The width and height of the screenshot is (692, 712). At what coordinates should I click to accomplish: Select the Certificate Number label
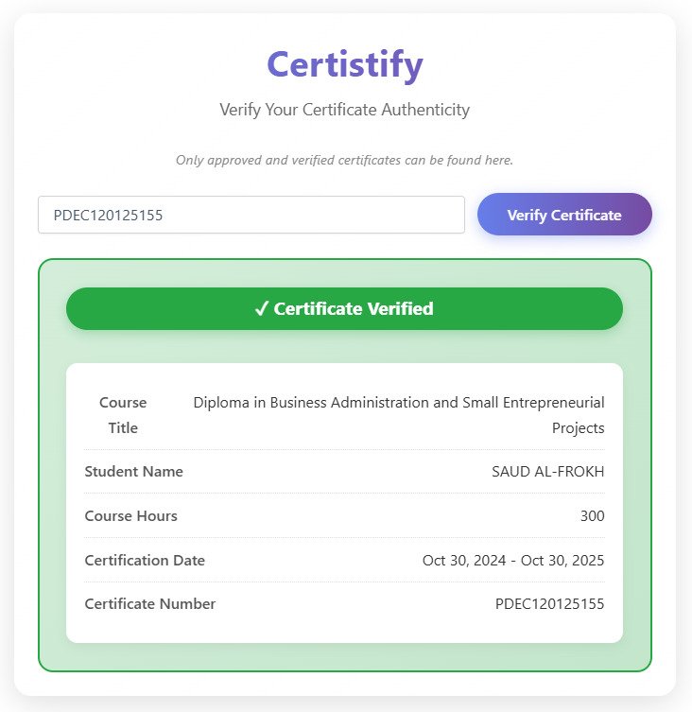(149, 604)
